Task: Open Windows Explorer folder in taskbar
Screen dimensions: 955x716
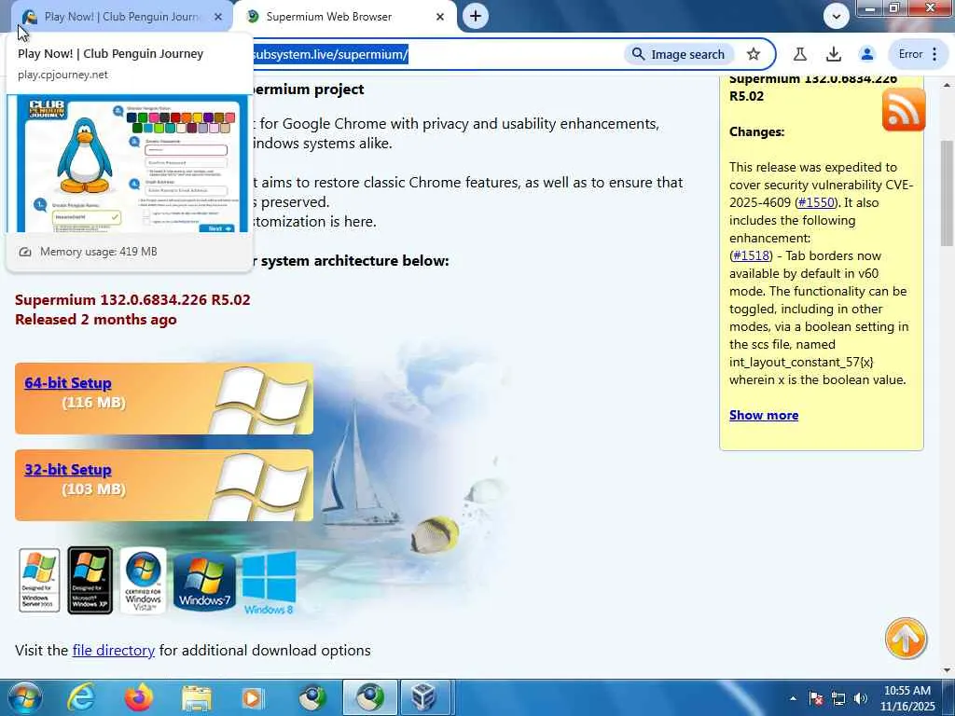Action: pyautogui.click(x=196, y=697)
